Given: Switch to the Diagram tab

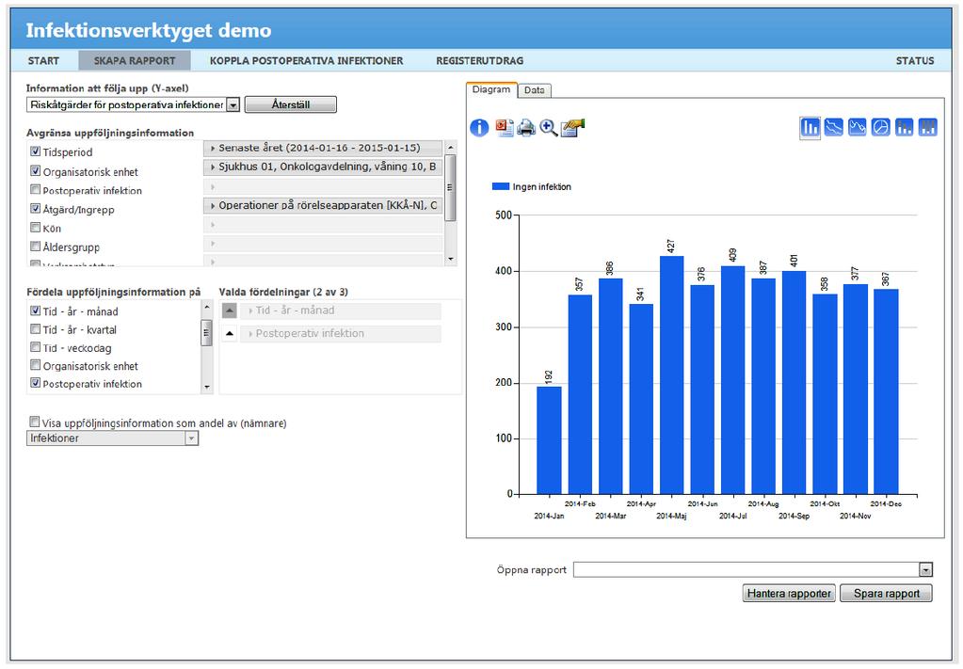Looking at the screenshot, I should 491,89.
